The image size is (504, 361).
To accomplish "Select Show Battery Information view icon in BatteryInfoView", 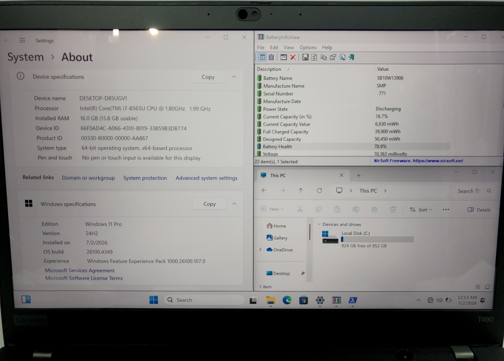I will [x=262, y=57].
